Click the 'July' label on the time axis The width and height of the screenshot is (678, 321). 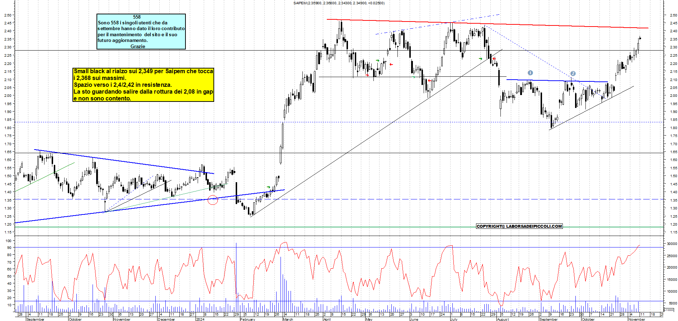[454, 319]
